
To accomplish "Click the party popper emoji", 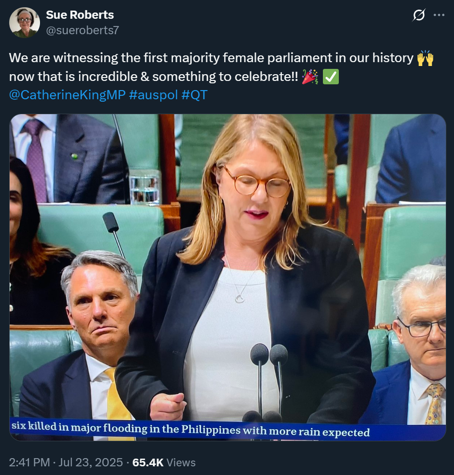I will click(x=310, y=77).
